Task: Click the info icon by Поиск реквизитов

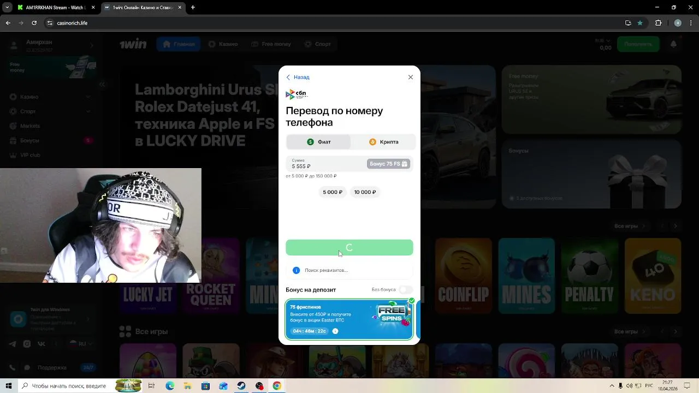Action: click(x=296, y=270)
